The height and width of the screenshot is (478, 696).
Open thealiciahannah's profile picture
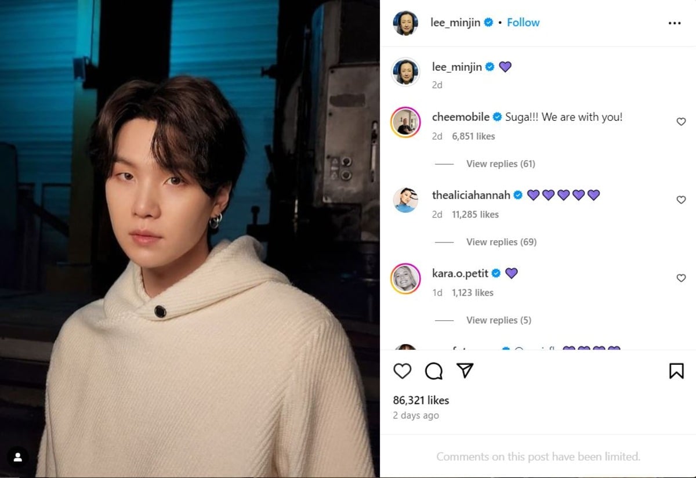coord(405,200)
